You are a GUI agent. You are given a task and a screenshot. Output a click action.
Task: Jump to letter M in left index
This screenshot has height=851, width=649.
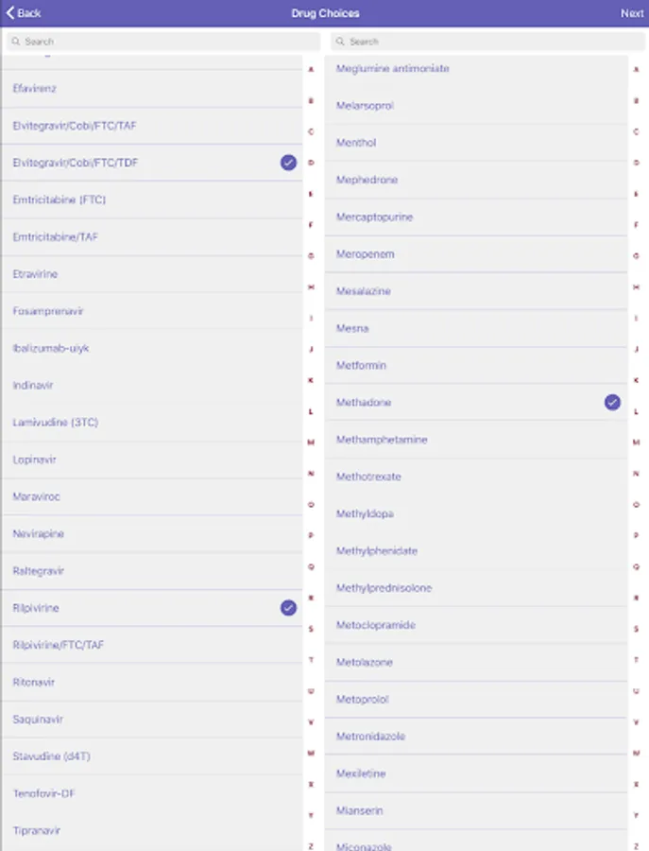click(x=311, y=443)
